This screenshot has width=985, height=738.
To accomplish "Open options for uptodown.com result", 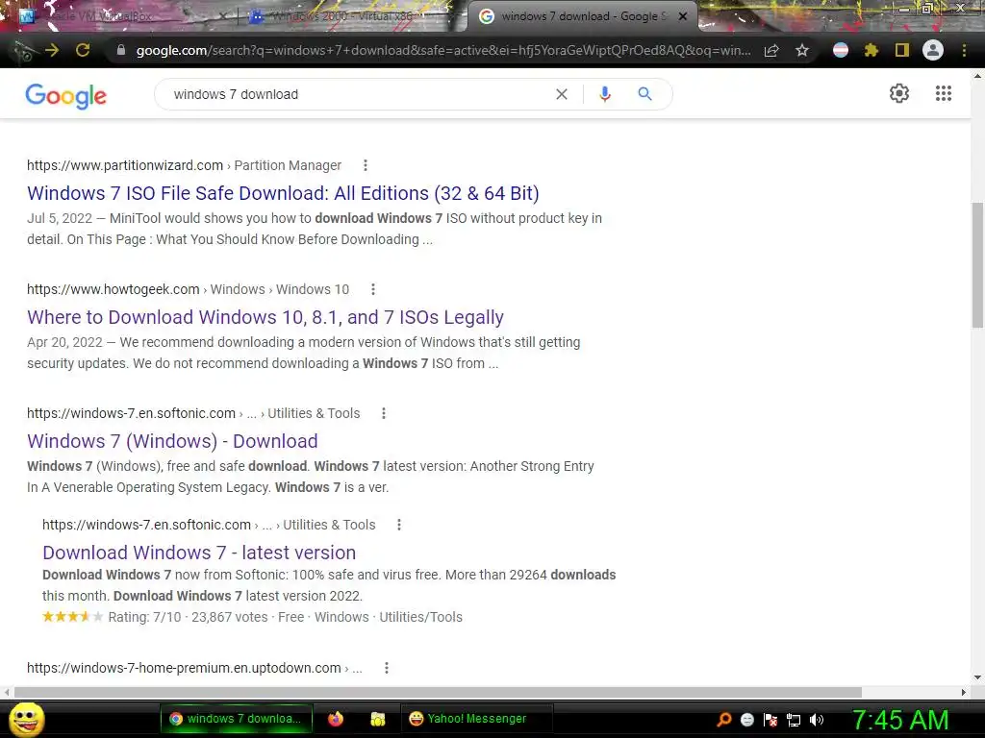I will tap(387, 668).
